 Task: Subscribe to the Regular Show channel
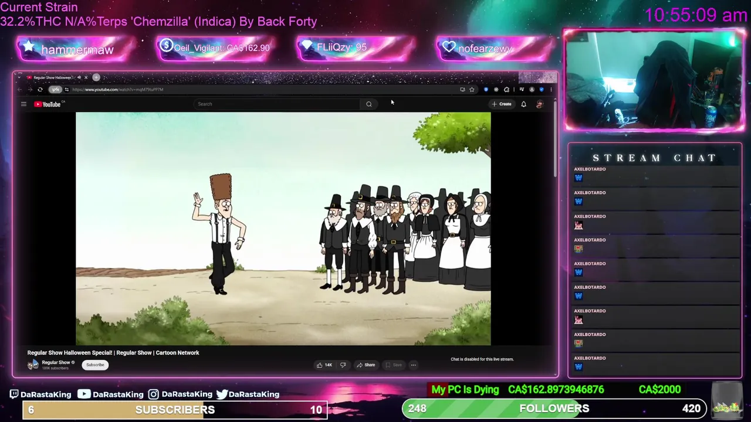[x=94, y=365]
